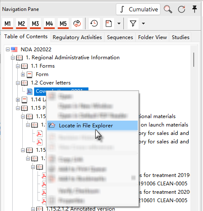
Task: Pin the Navigation Pane with pushpin icon
Action: (195, 9)
